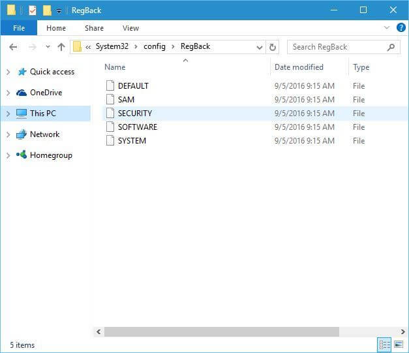Viewport: 409px width, 353px height.
Task: Click the search magnifier icon
Action: [x=391, y=47]
